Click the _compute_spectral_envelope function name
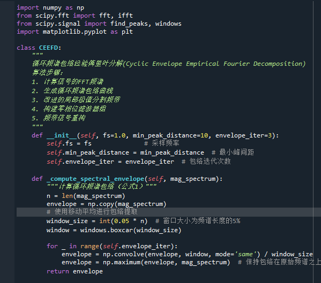Viewport: 321px width, 283px height. [x=95, y=179]
